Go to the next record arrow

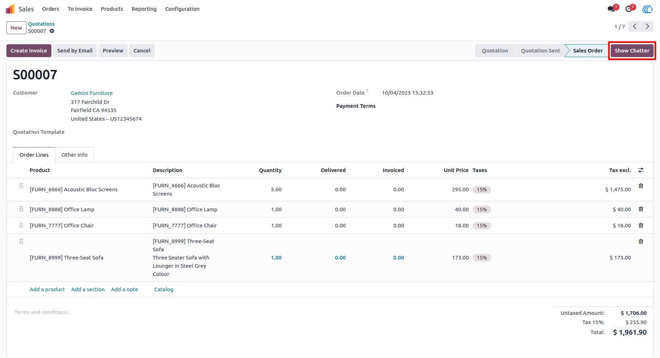[647, 26]
